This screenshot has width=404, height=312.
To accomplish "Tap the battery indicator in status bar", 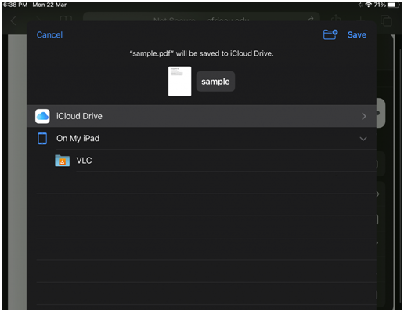I will pyautogui.click(x=394, y=5).
